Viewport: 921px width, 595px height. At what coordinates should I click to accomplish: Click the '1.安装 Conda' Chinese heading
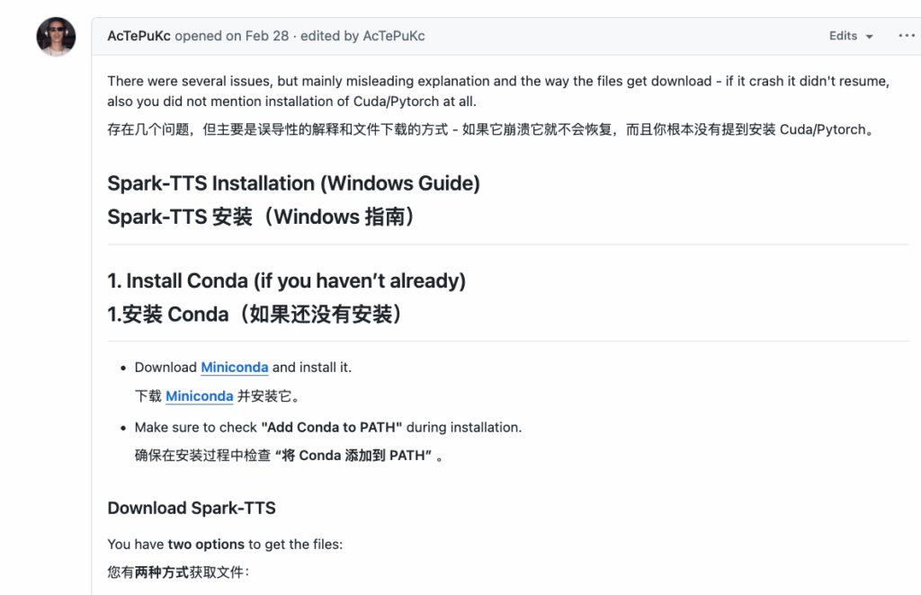pos(255,314)
